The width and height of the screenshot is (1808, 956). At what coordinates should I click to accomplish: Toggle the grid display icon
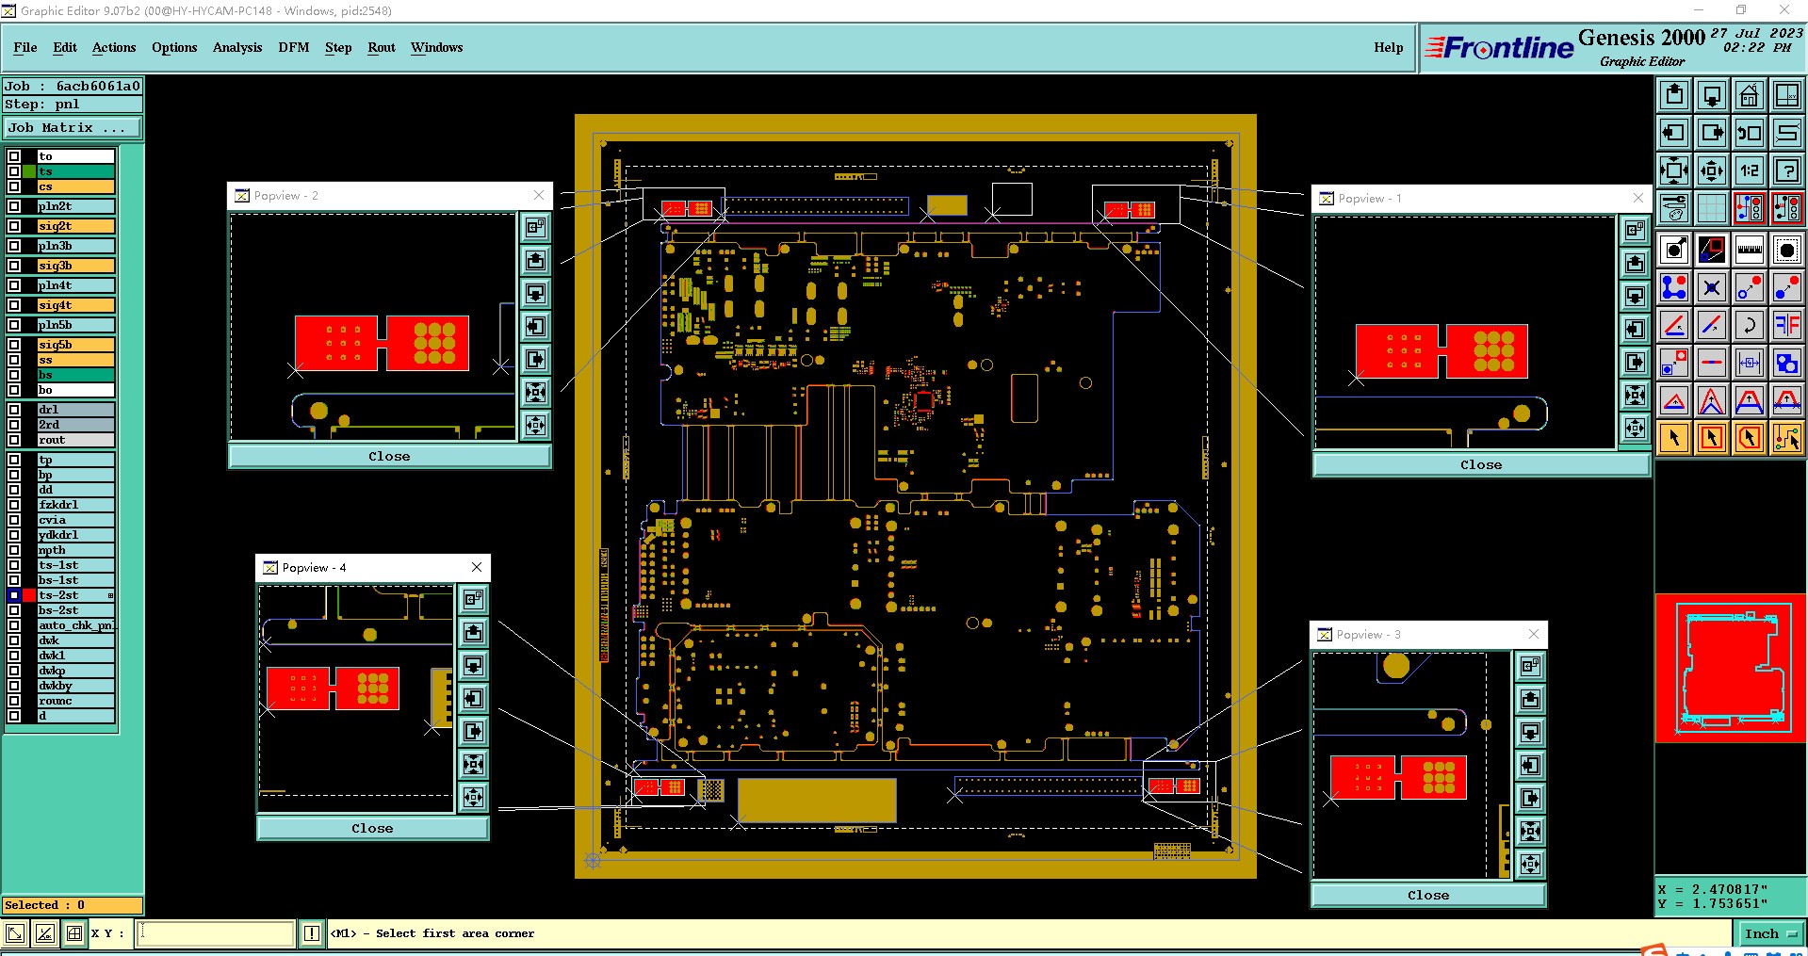[x=1712, y=208]
